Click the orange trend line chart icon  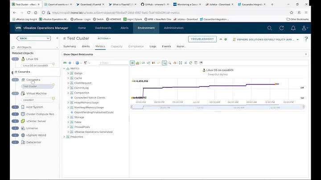[158, 63]
